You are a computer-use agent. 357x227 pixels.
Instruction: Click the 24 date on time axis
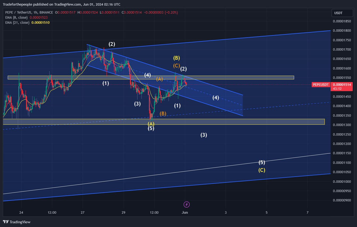pyautogui.click(x=21, y=213)
